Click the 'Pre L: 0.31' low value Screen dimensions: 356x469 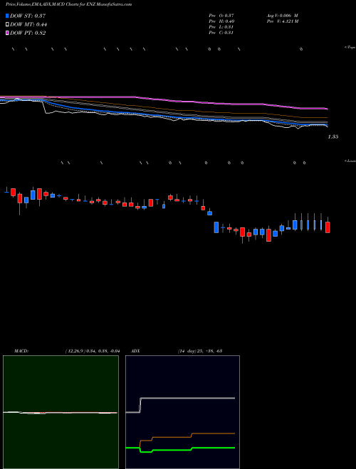click(221, 27)
